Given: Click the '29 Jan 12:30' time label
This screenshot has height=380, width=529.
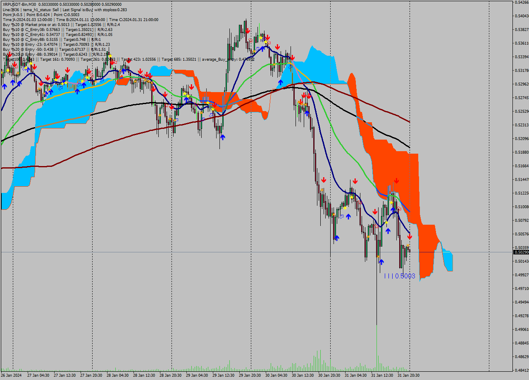Looking at the screenshot, I should 224,375.
